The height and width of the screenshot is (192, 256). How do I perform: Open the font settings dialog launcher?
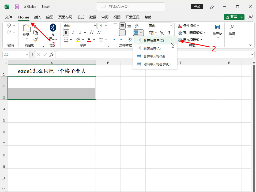tap(108, 46)
